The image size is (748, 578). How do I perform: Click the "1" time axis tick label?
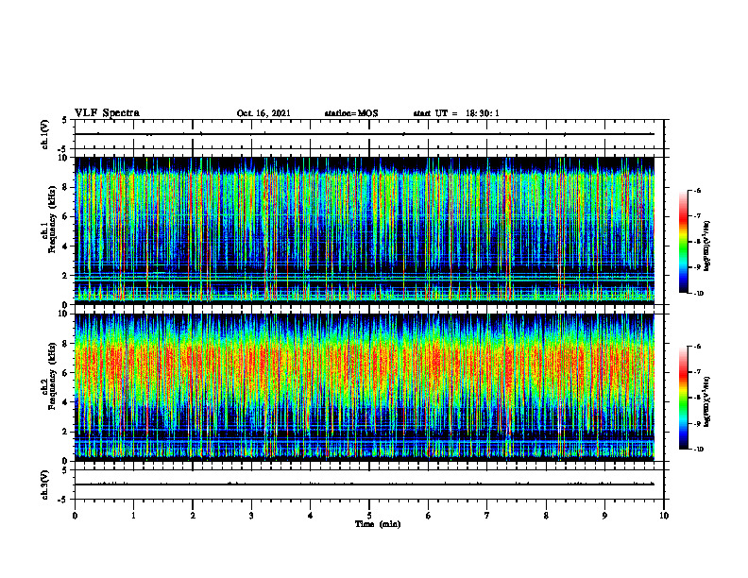point(133,516)
